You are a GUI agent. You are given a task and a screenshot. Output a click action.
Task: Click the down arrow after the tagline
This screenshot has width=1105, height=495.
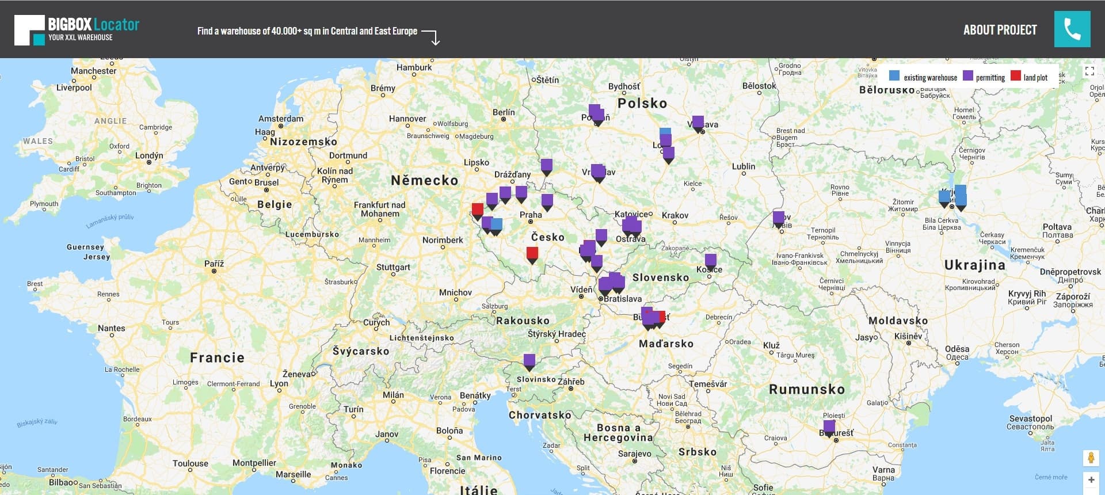(432, 36)
